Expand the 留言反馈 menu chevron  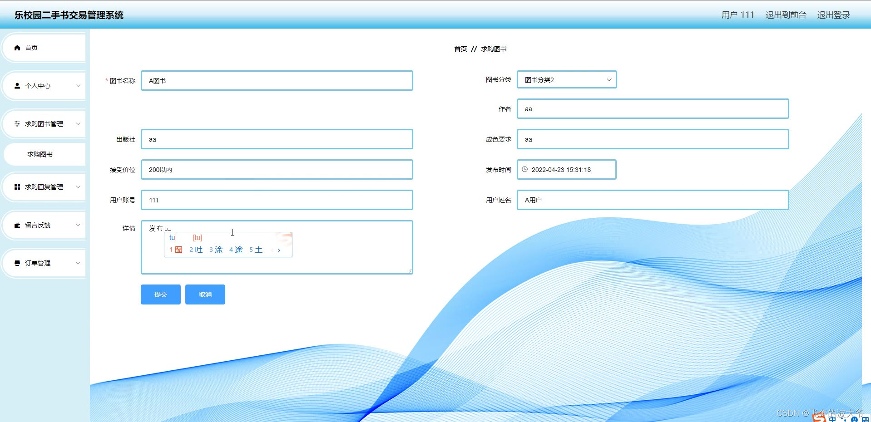tap(78, 225)
